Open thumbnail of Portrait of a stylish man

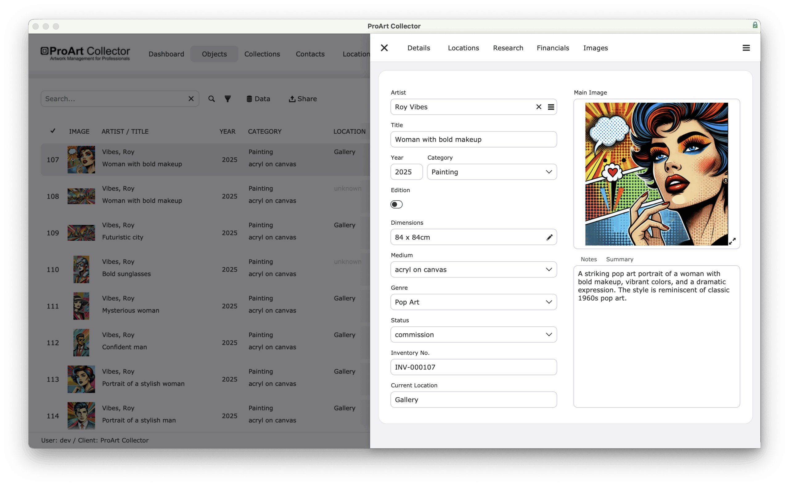tap(81, 416)
